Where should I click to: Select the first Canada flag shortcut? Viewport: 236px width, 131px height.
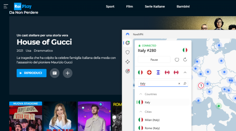(167, 72)
